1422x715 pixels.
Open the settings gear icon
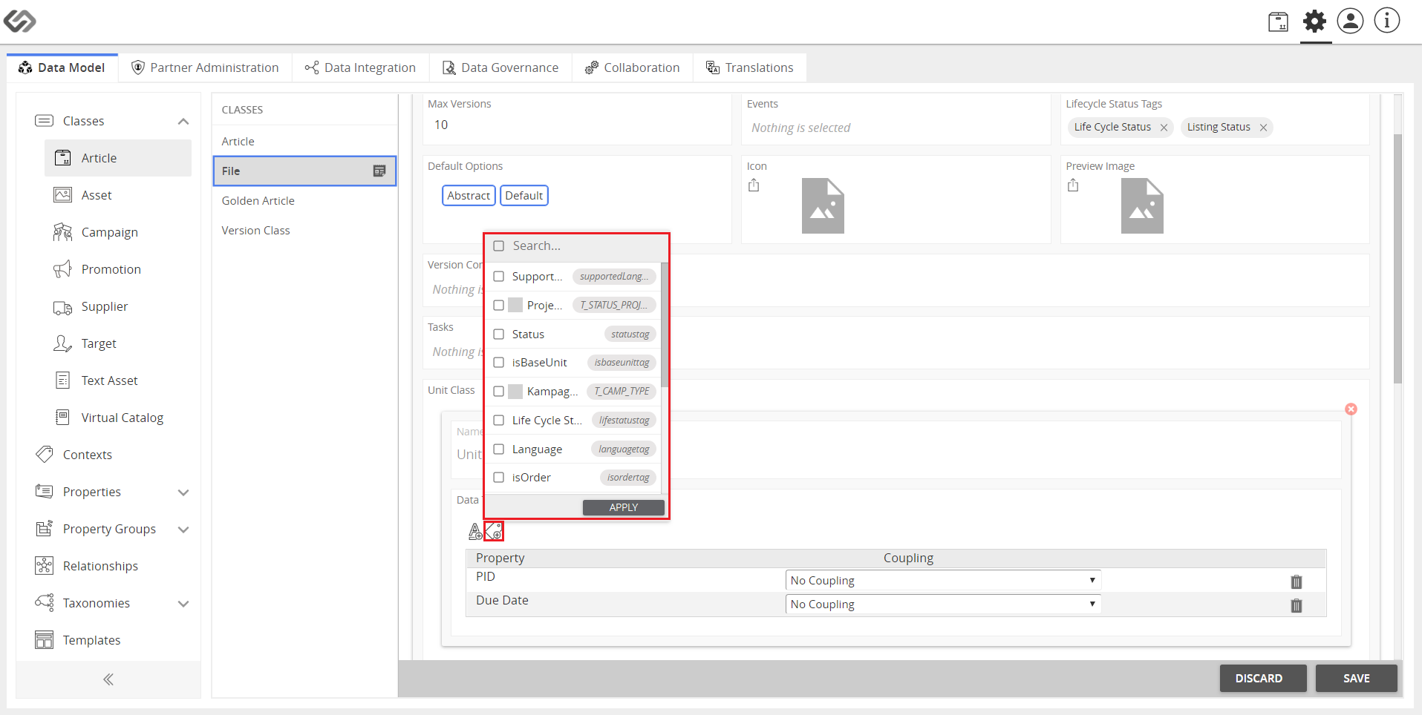[1314, 21]
